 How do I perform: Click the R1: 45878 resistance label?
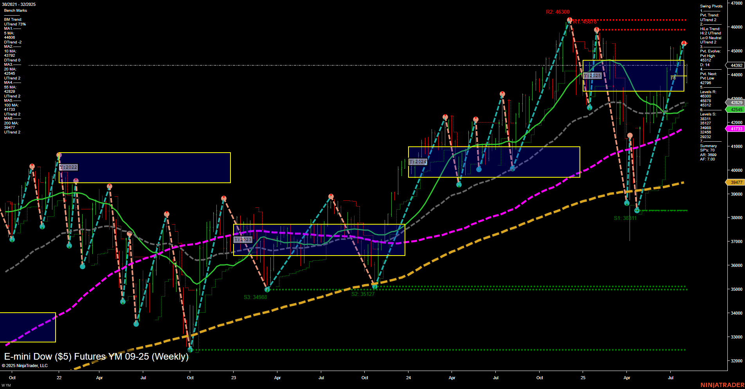click(x=585, y=22)
